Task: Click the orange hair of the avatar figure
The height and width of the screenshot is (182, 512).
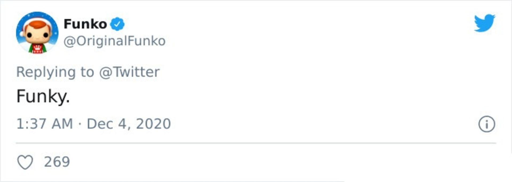Action: click(38, 25)
